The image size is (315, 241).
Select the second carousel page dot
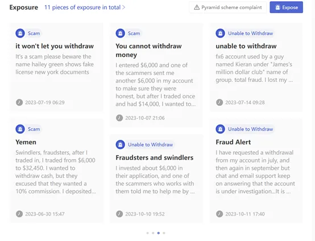(153, 233)
